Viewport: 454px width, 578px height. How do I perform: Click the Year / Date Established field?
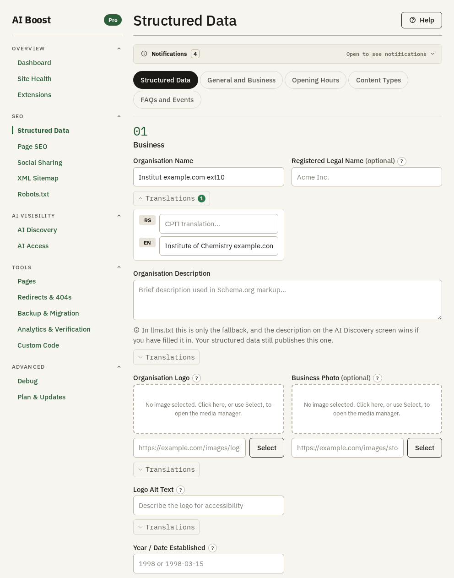click(x=209, y=564)
